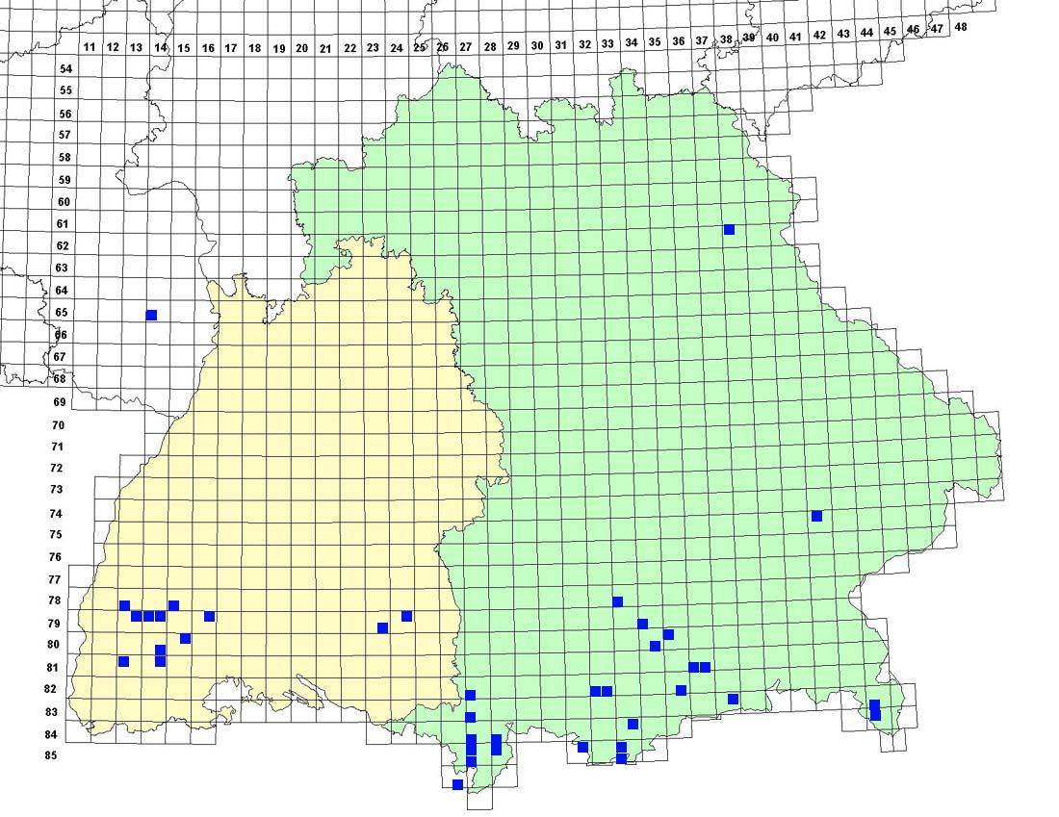Click column label 29

tap(513, 46)
